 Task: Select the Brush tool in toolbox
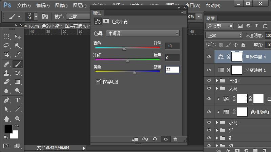(18, 64)
